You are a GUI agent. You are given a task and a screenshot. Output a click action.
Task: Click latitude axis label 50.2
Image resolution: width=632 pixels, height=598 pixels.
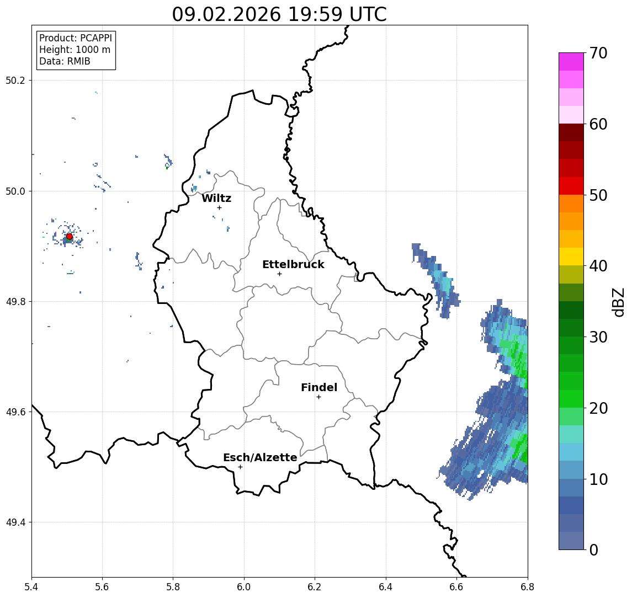[15, 80]
